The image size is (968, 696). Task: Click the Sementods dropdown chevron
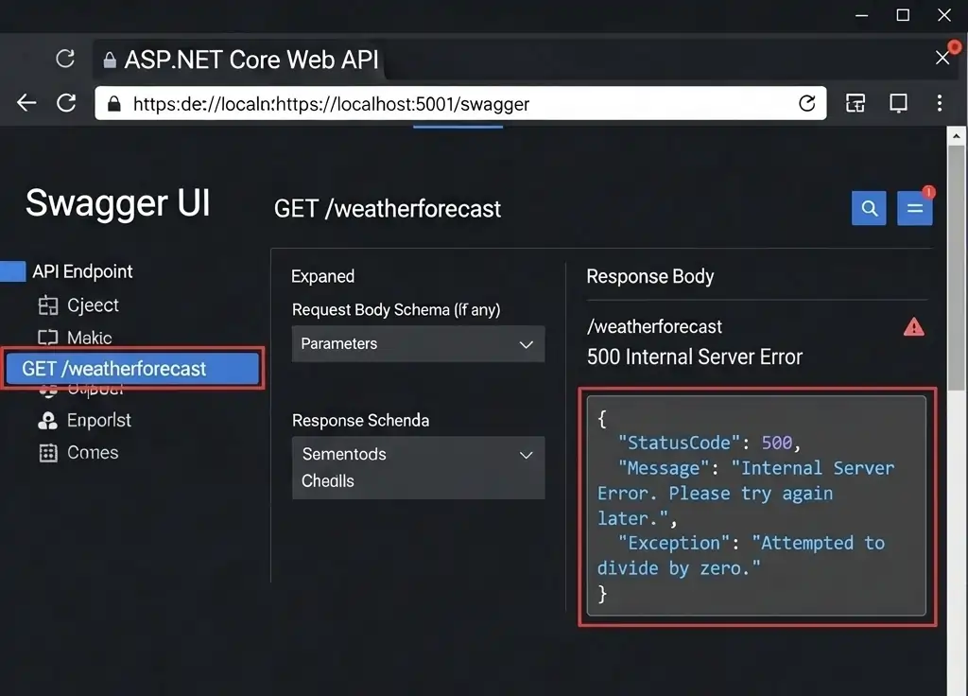click(x=526, y=455)
